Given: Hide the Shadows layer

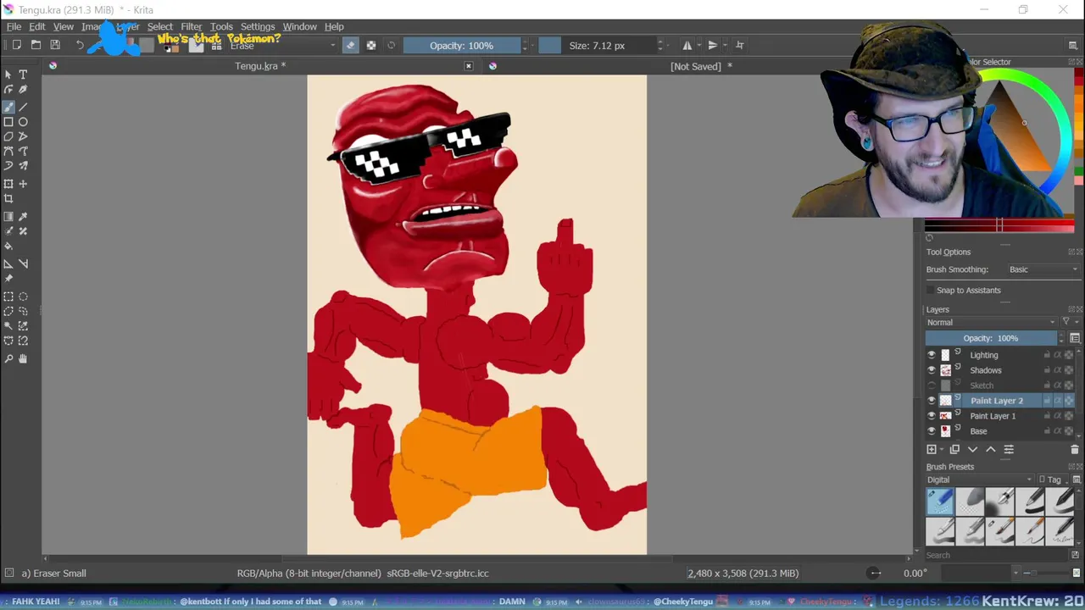Looking at the screenshot, I should tap(932, 370).
